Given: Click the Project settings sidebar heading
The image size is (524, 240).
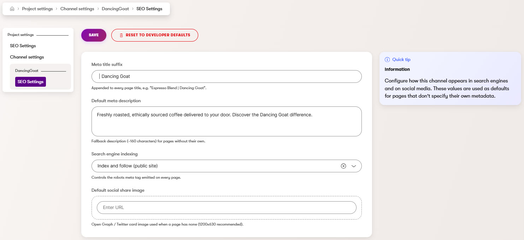Looking at the screenshot, I should tap(20, 35).
